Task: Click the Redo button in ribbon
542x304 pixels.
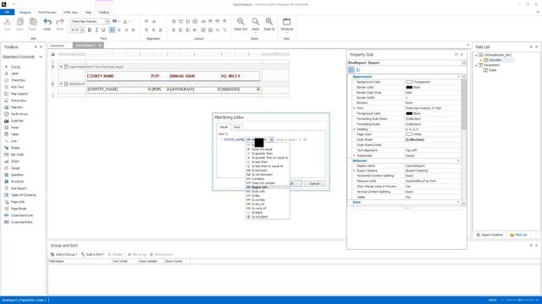Action: coord(60,24)
